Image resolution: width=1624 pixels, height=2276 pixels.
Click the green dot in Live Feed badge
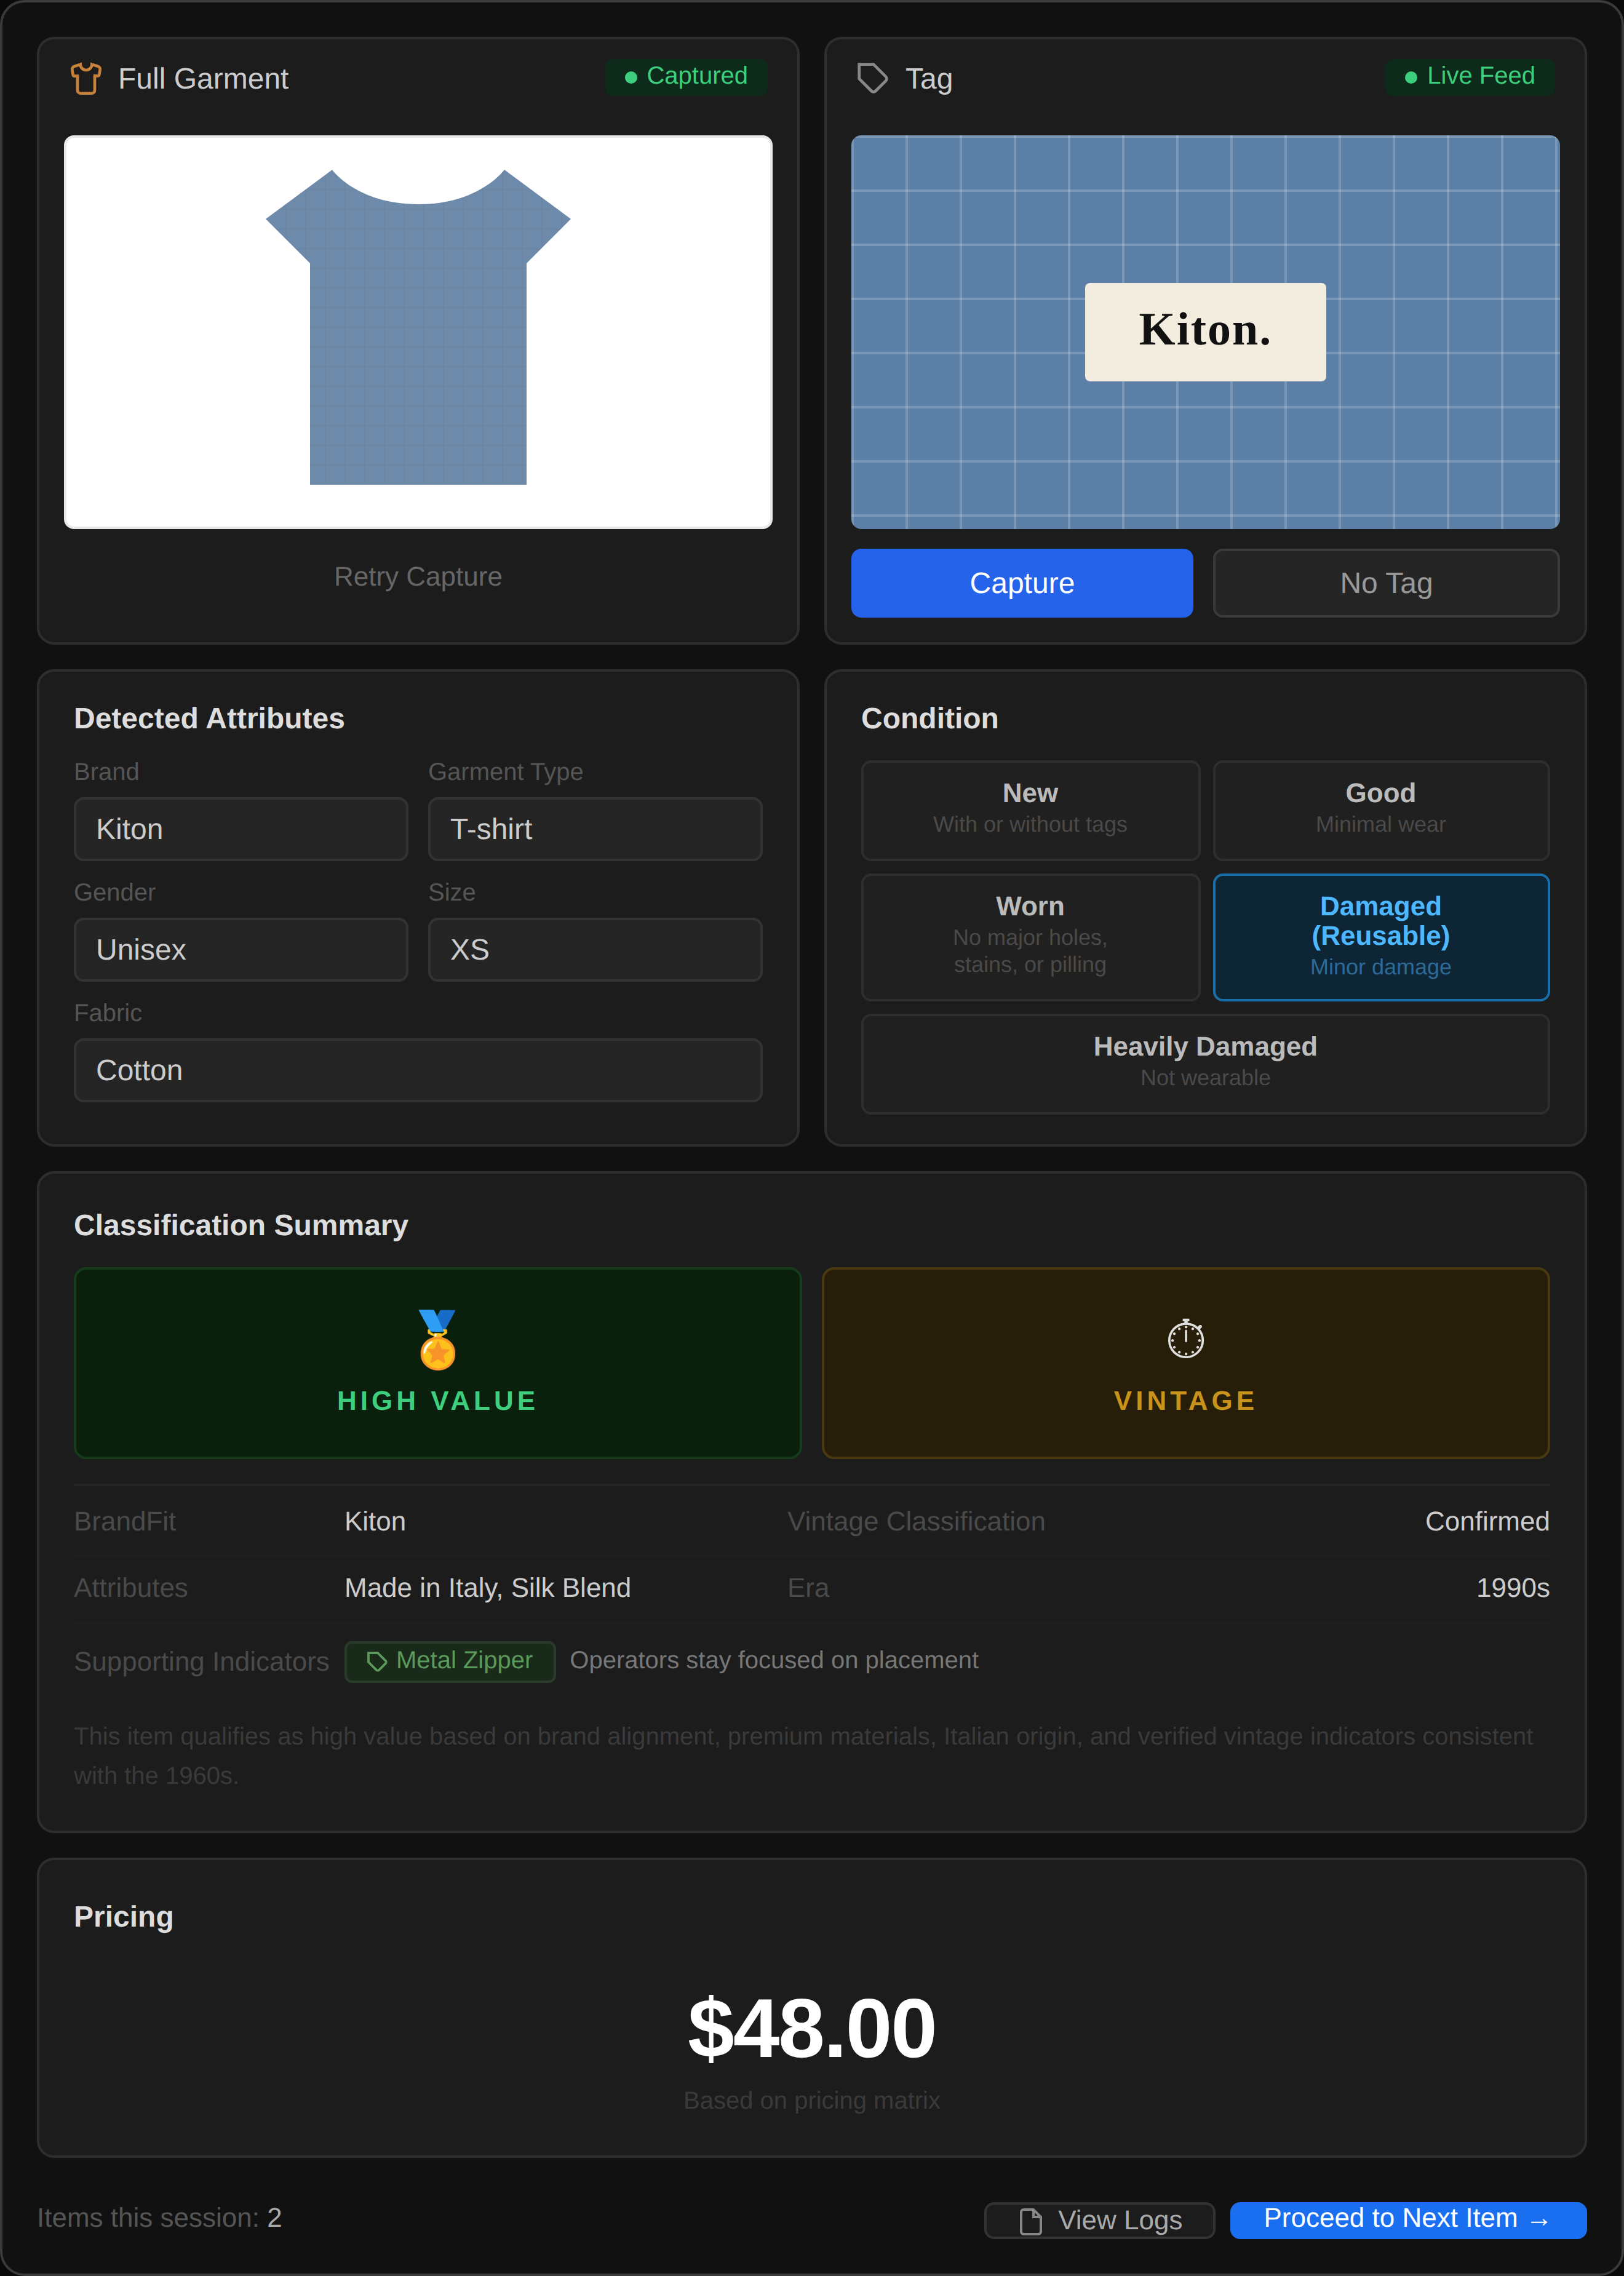pyautogui.click(x=1411, y=77)
